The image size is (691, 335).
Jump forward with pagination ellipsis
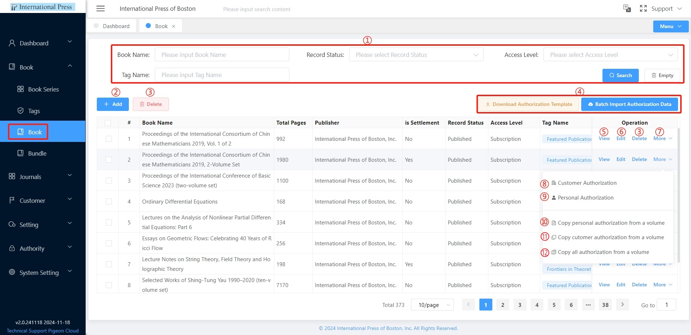click(x=588, y=305)
